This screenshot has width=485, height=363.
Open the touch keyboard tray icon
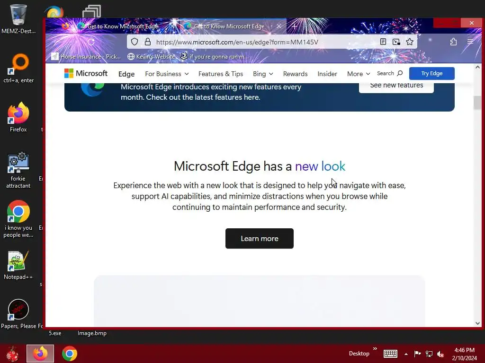pos(390,354)
